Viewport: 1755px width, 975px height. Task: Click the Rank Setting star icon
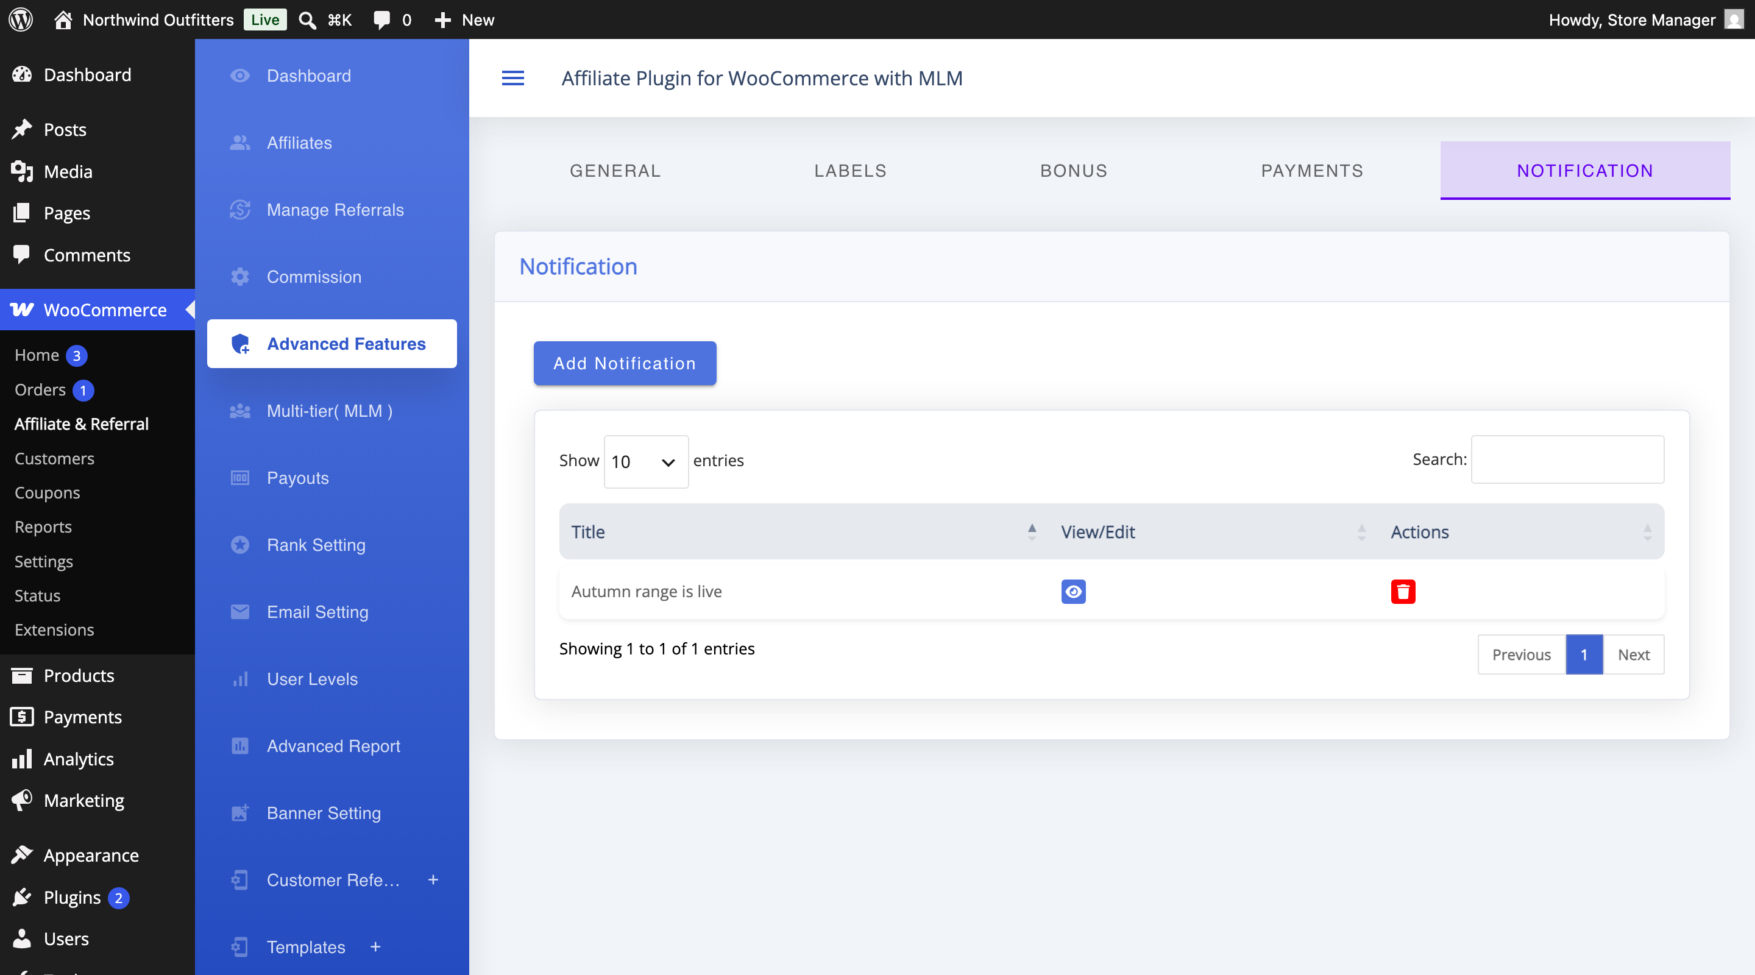240,545
